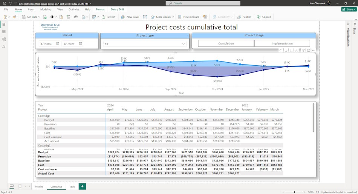This screenshot has height=194, width=358.
Task: Click the chart's Focus mode icon
Action: coord(309,51)
